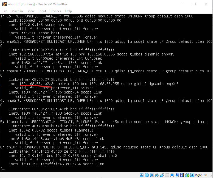Click the MAC address 9a:8f:c3:45:d0:2e

50,151
